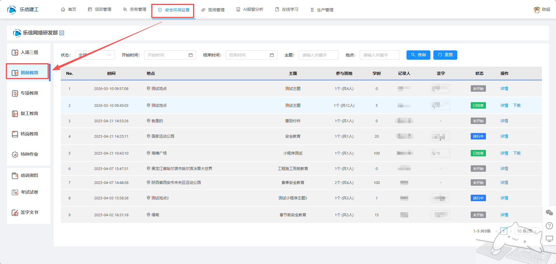Click the switch organization icon beside 乐信网络研发部

[62, 33]
